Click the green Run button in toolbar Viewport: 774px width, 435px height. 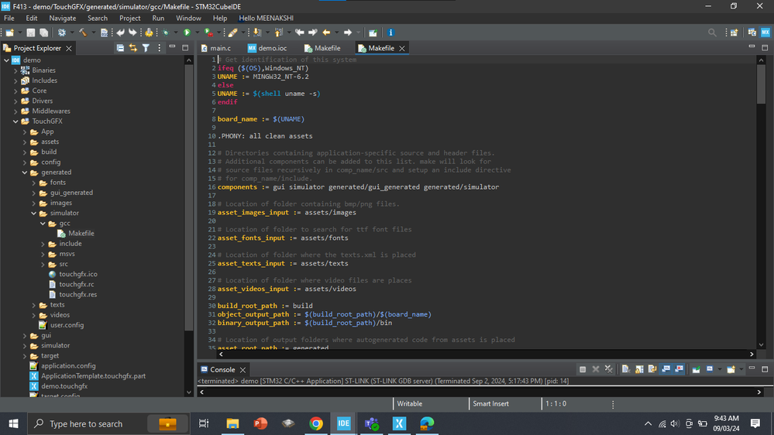point(187,33)
